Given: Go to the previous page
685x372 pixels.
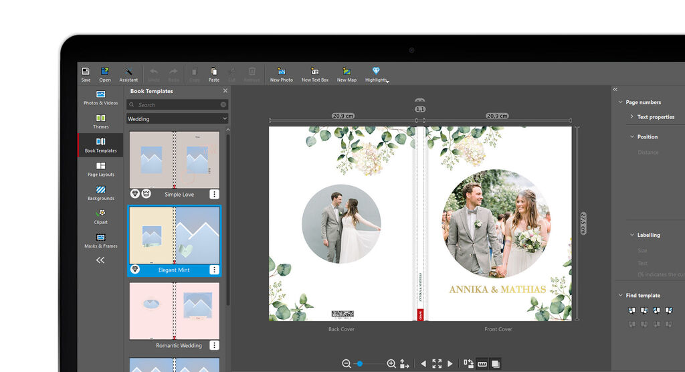Looking at the screenshot, I should [x=423, y=364].
